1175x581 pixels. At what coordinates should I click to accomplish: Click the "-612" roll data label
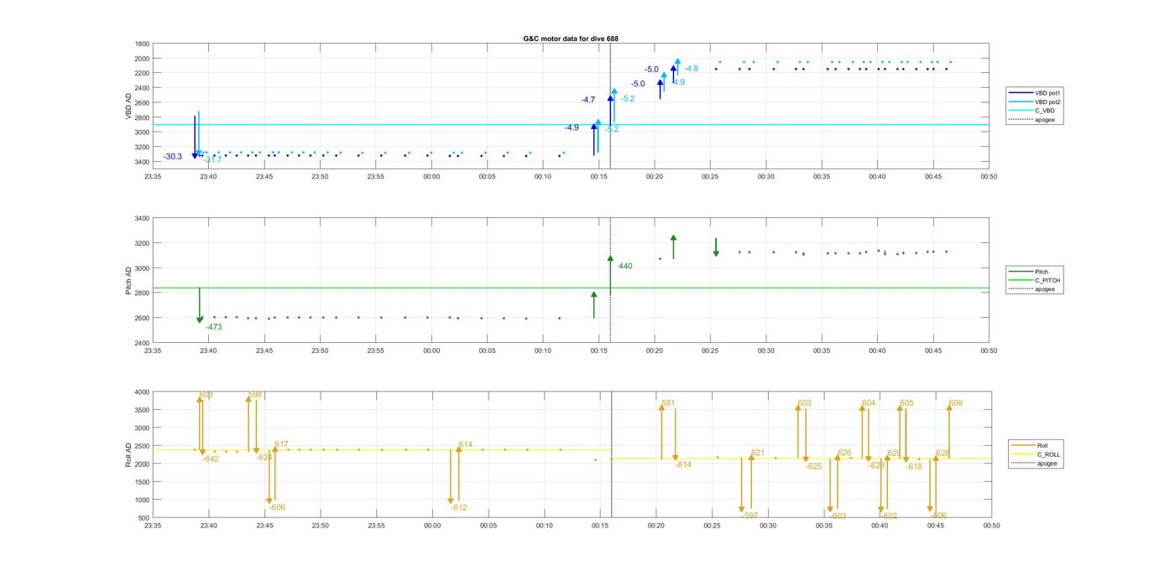click(459, 507)
